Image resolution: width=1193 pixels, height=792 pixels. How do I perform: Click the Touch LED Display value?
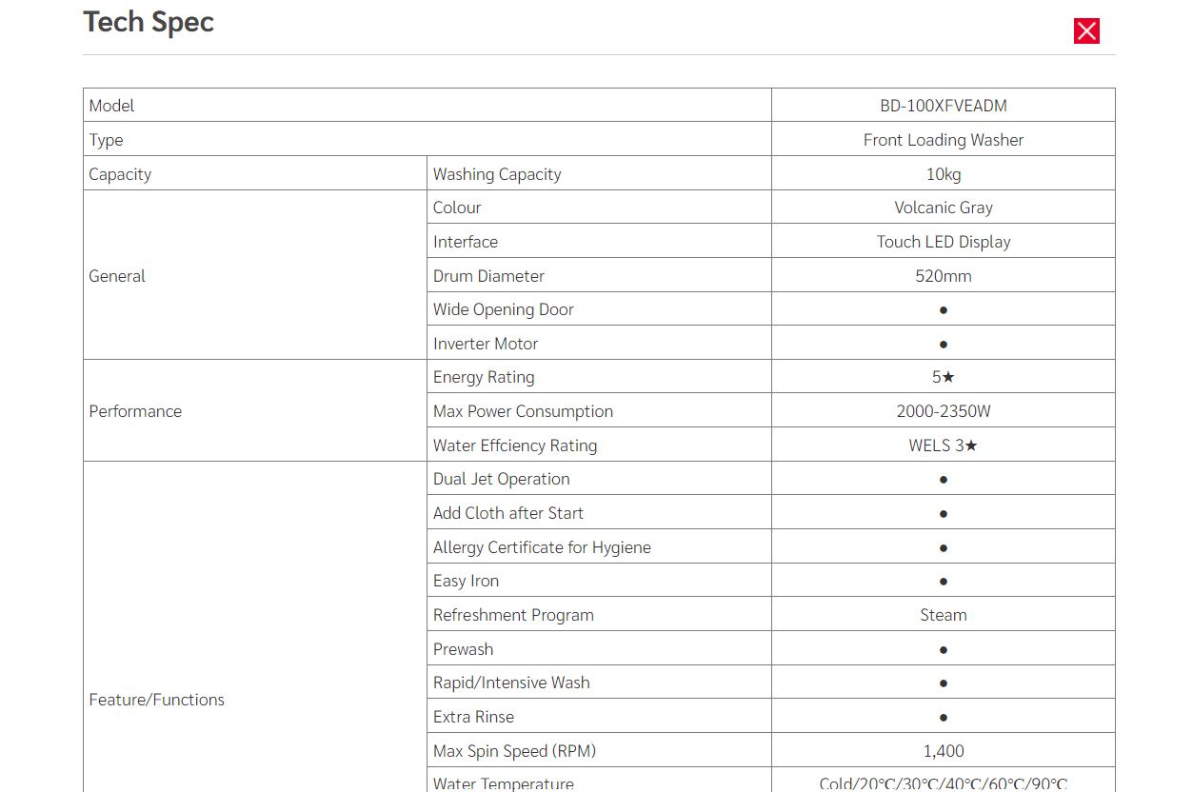943,242
